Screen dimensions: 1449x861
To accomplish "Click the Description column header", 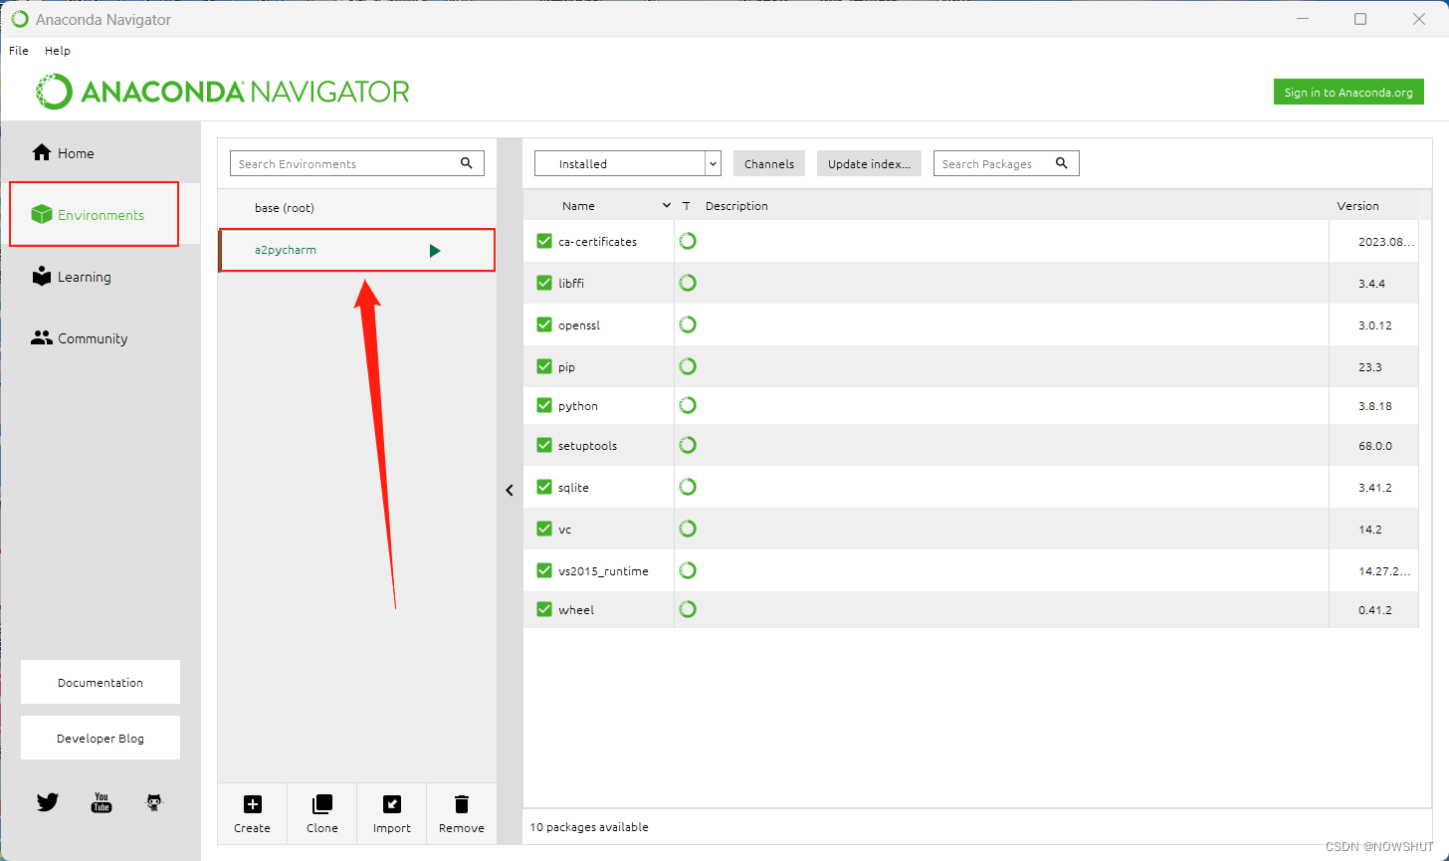I will coord(736,206).
